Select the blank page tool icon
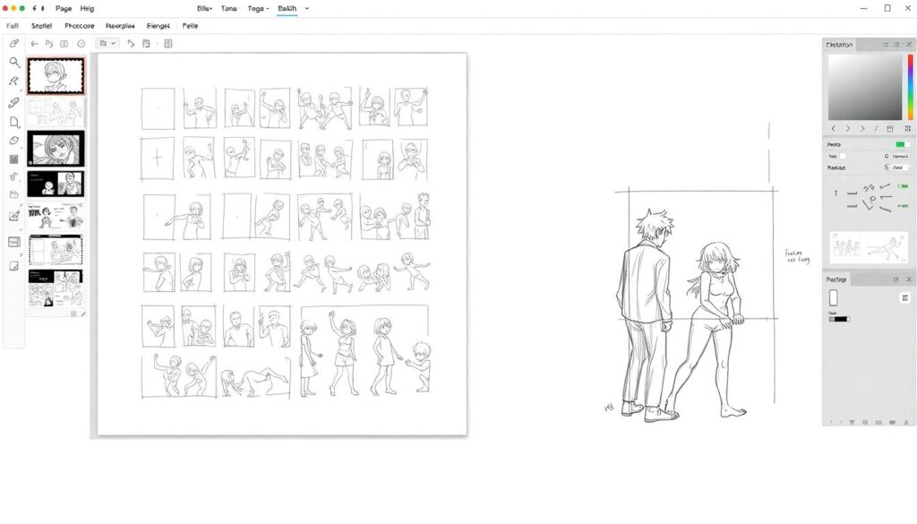The width and height of the screenshot is (917, 524). pos(14,122)
